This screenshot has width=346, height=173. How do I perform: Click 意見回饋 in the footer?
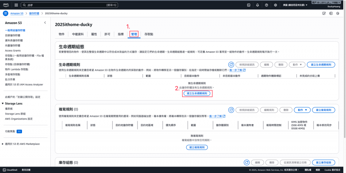pyautogui.click(x=26, y=170)
